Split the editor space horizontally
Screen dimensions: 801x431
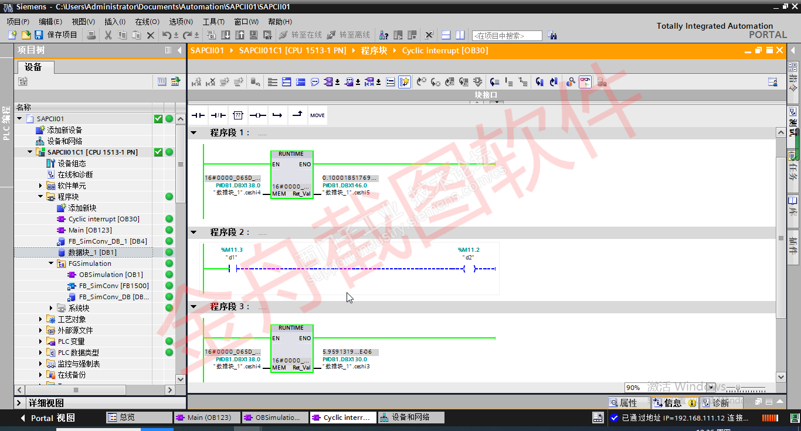446,35
